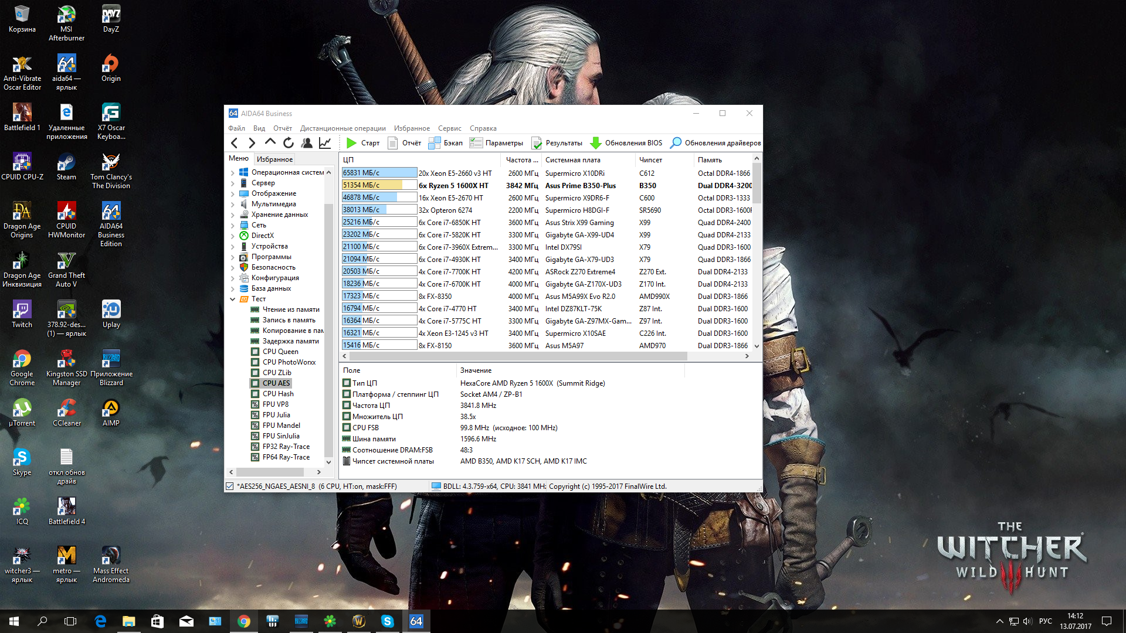Collapse the Тест tree node
This screenshot has width=1126, height=633.
tap(233, 300)
